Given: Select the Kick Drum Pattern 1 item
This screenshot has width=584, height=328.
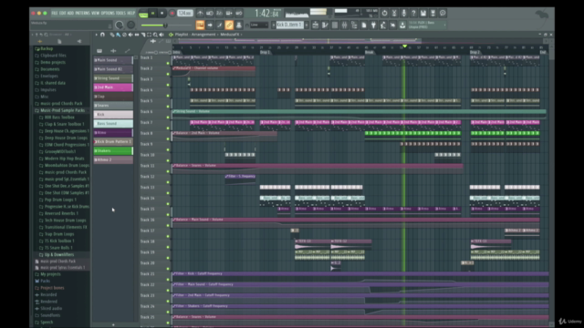Looking at the screenshot, I should tap(113, 142).
